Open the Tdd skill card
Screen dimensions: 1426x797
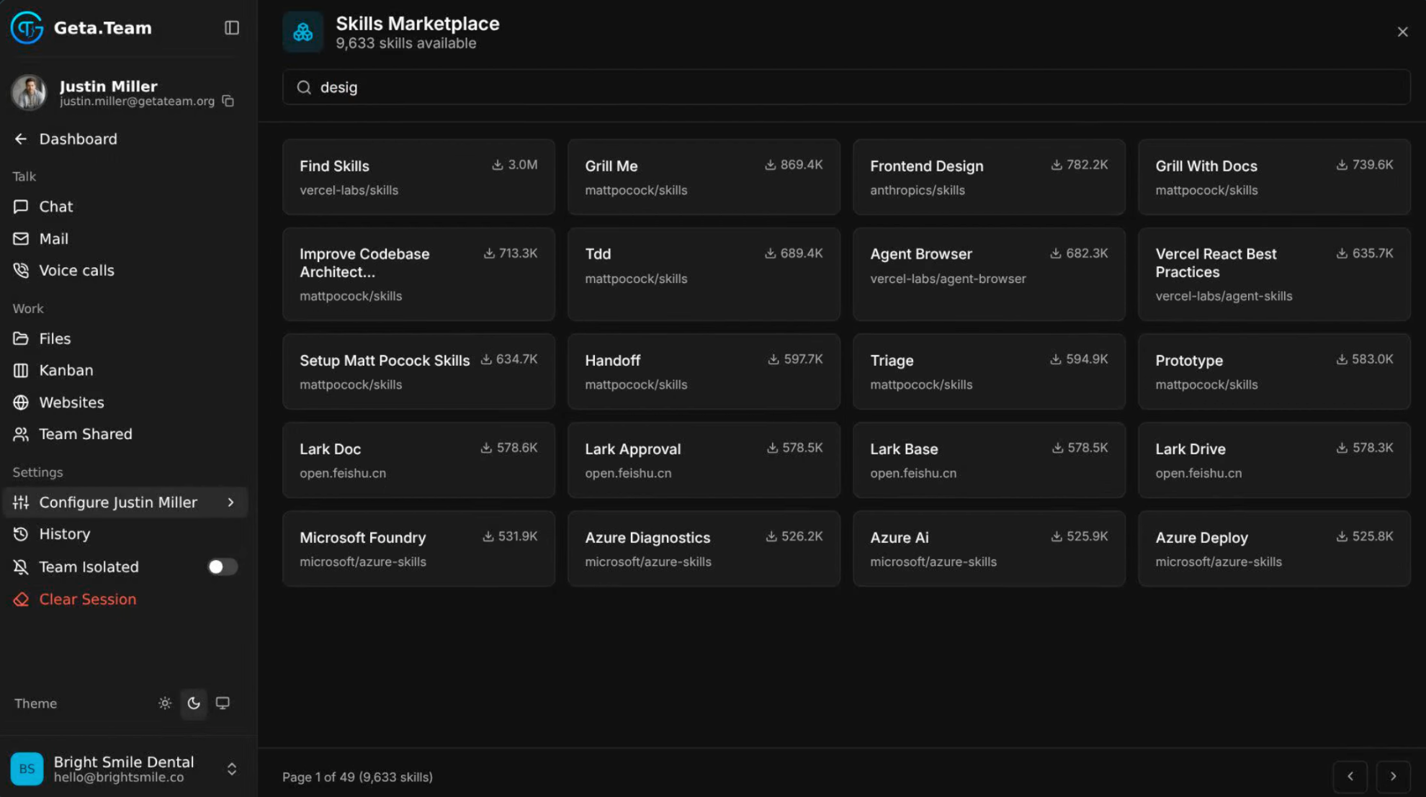tap(704, 274)
